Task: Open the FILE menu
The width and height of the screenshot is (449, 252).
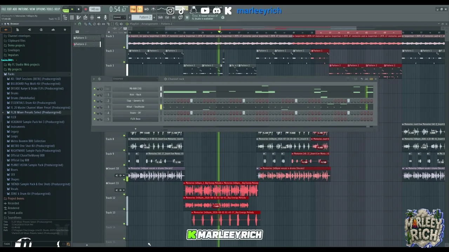Action: click(4, 9)
